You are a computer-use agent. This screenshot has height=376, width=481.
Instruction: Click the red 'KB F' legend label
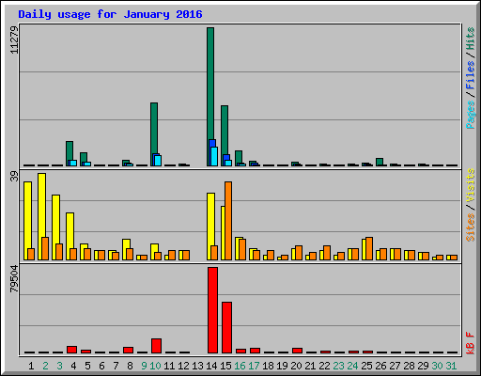[x=471, y=343]
